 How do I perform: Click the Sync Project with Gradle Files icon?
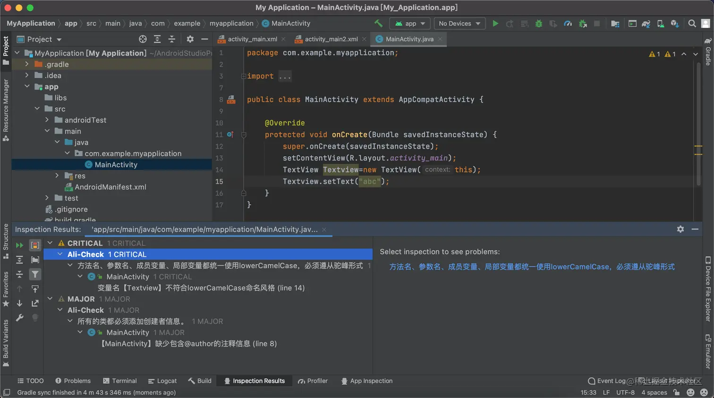coord(646,23)
